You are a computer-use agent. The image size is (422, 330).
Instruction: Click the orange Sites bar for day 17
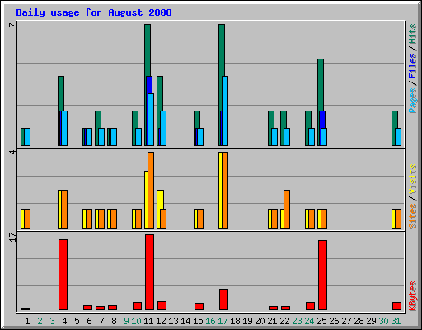click(225, 190)
